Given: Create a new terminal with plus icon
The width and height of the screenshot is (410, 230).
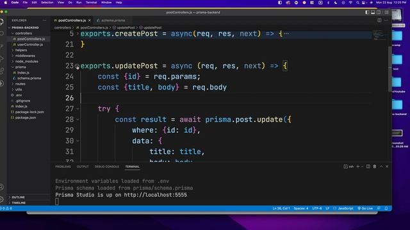Looking at the screenshot, I should point(357,166).
